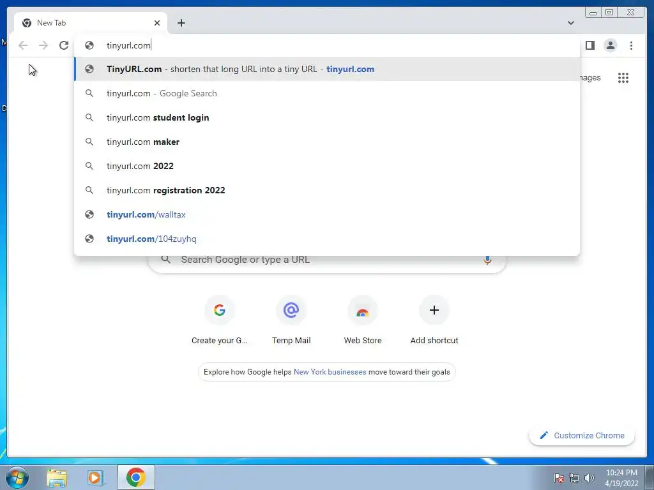Close the New Tab tab
The image size is (654, 490).
point(157,23)
